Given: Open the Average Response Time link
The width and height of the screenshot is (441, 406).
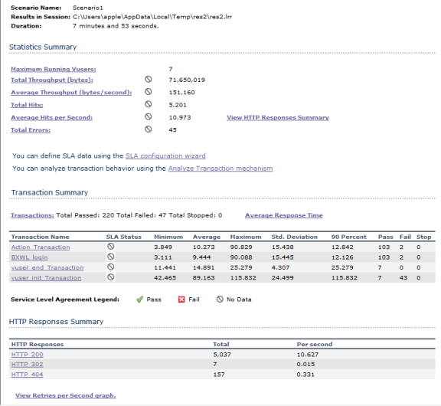Looking at the screenshot, I should point(284,215).
